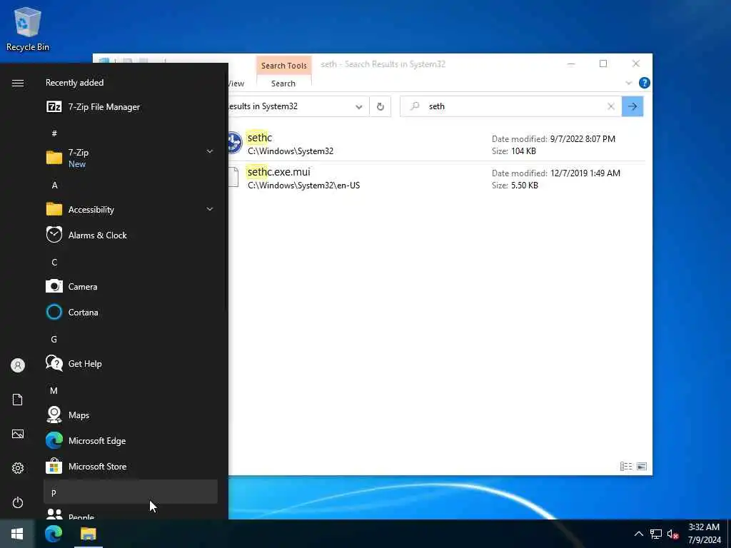Viewport: 731px width, 548px height.
Task: Click the address path 'Results in System32'
Action: [x=263, y=106]
